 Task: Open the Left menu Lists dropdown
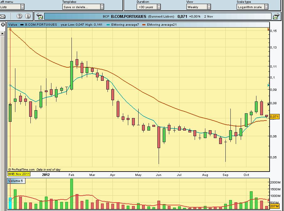12,7
